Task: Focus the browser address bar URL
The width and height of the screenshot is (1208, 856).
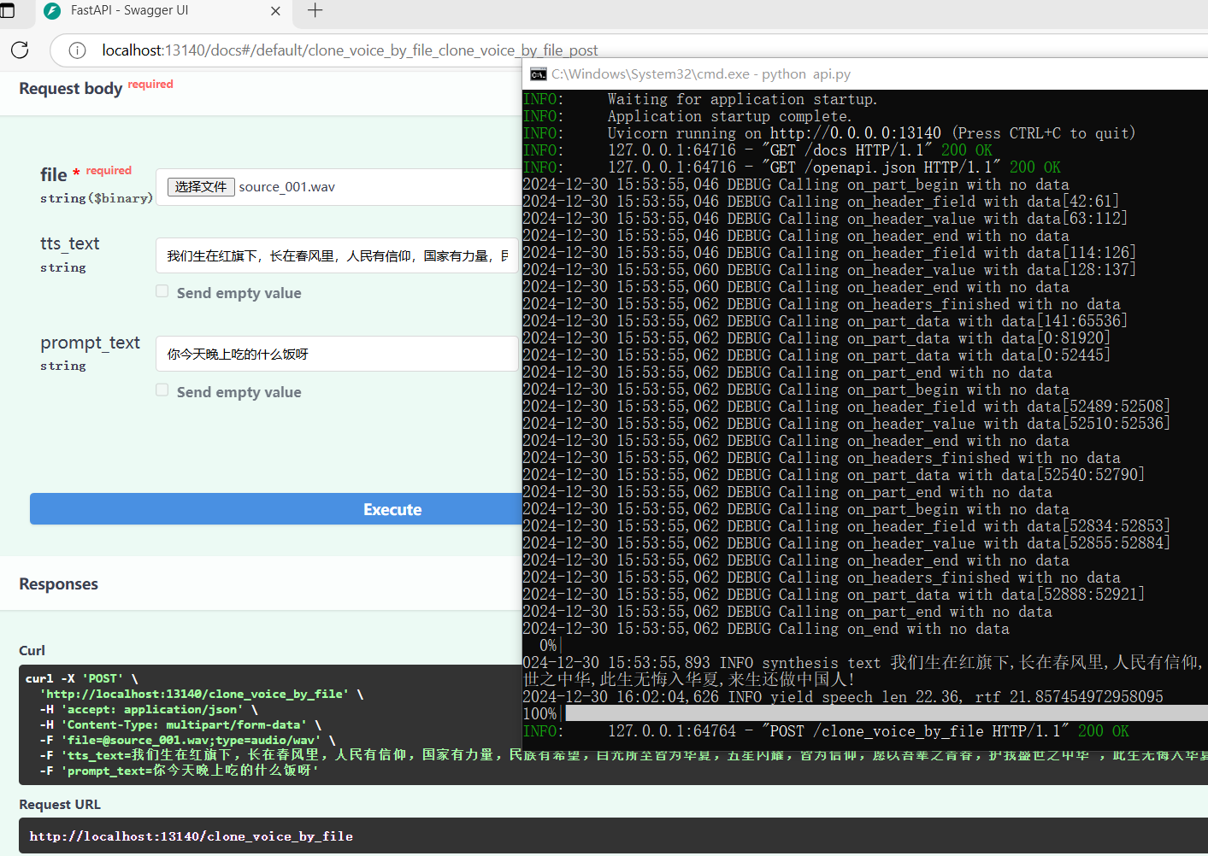Action: click(x=350, y=50)
